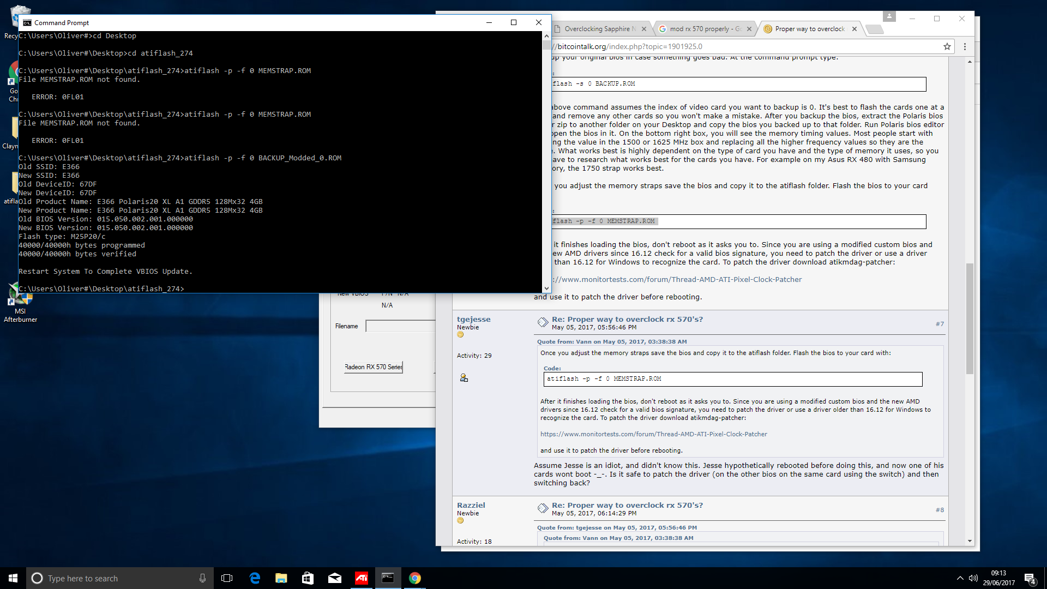This screenshot has width=1047, height=589.
Task: Click the Chrome page scroll-up arrow
Action: point(970,62)
